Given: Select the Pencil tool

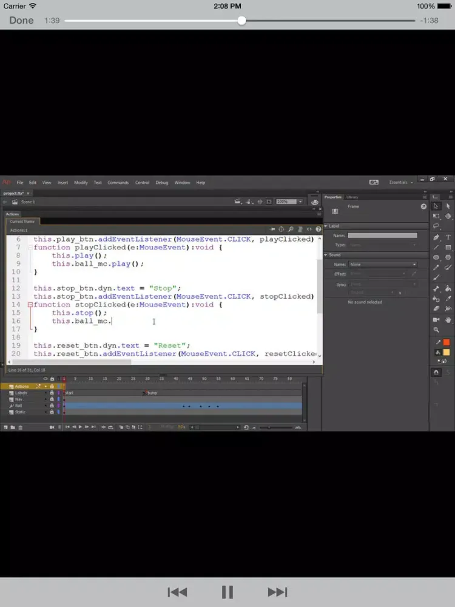Looking at the screenshot, I should click(x=436, y=267).
